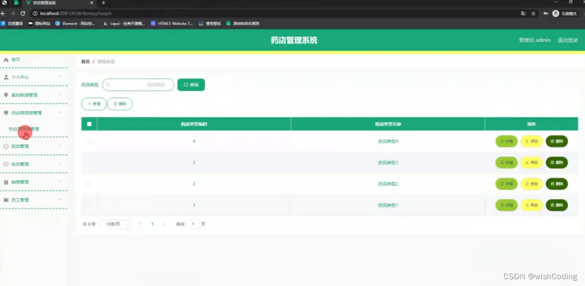Screen dimensions: 585x286
Task: Click 修改 for 药品类型3
Action: point(531,162)
